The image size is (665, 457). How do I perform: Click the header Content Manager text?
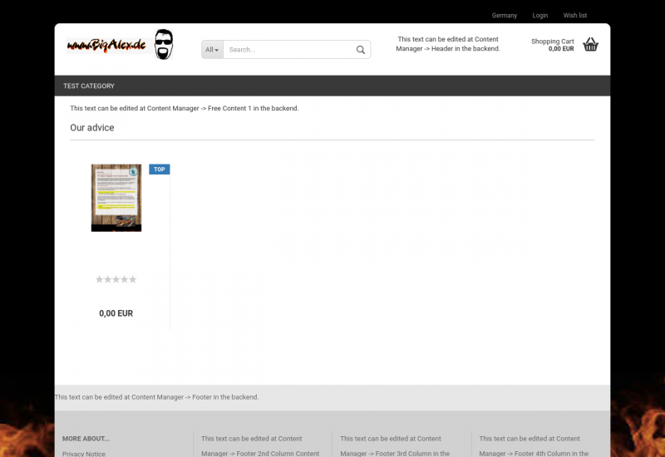point(448,44)
